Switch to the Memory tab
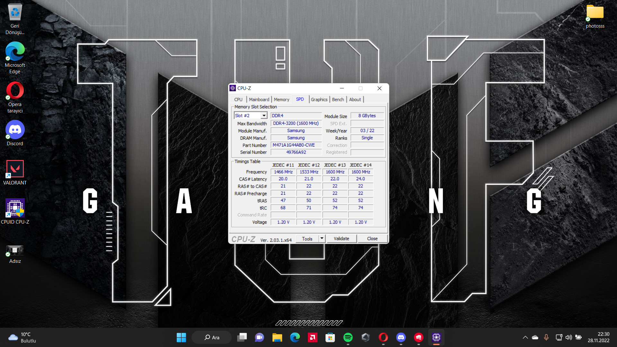Screen dimensions: 617x347 (x=282, y=100)
